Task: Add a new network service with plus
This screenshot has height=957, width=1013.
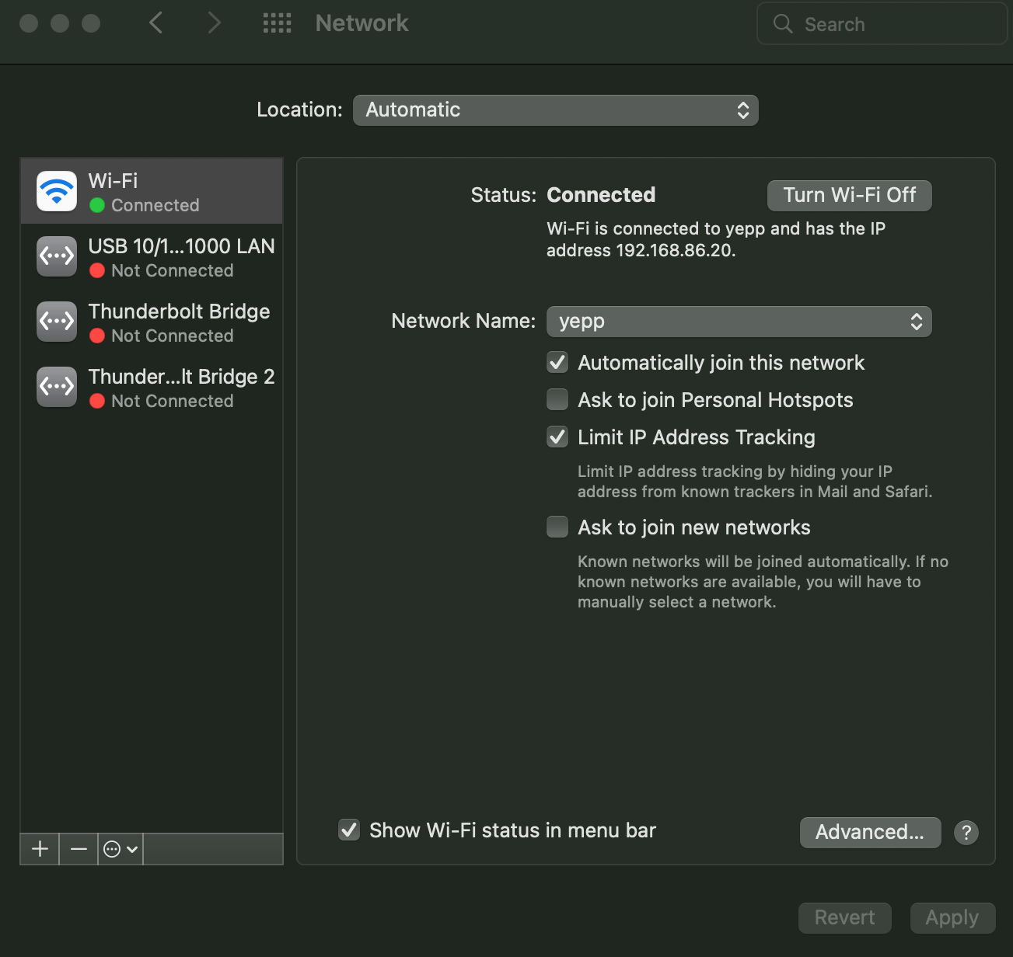Action: coord(40,849)
